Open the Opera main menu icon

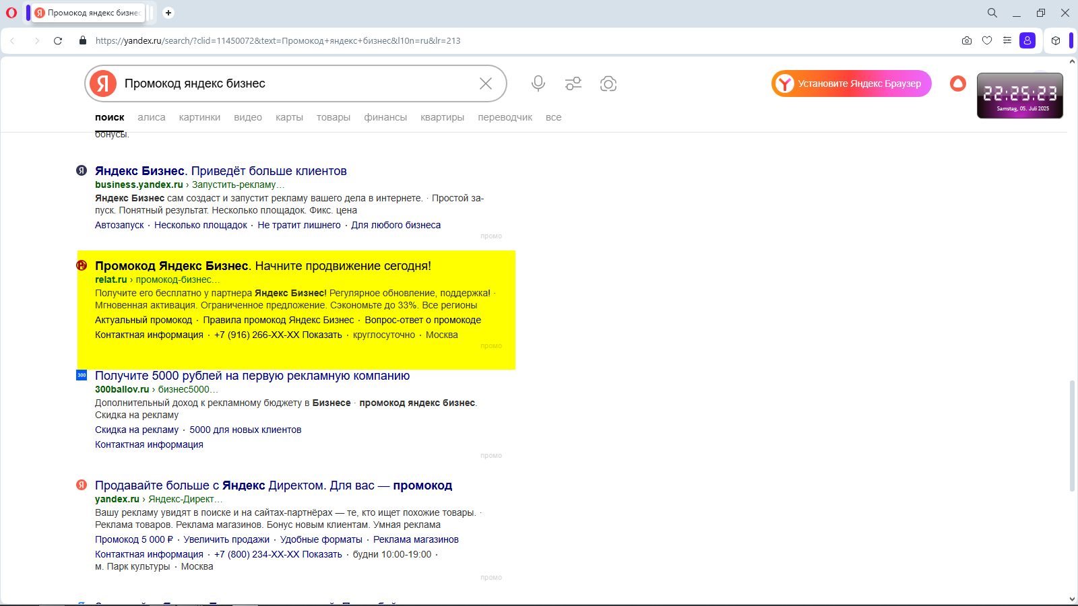[x=11, y=13]
